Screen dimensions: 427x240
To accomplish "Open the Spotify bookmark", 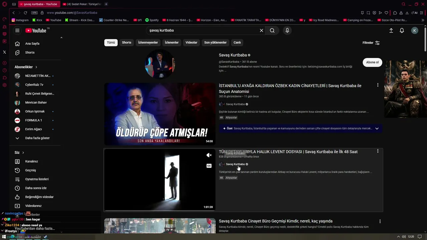I will (x=152, y=20).
